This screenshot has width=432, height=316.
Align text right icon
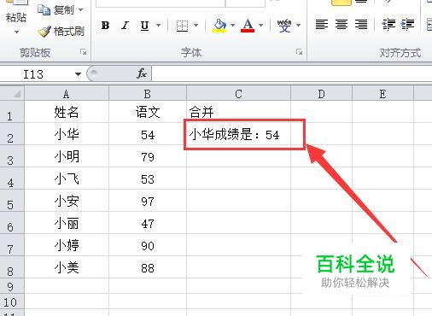pyautogui.click(x=361, y=25)
